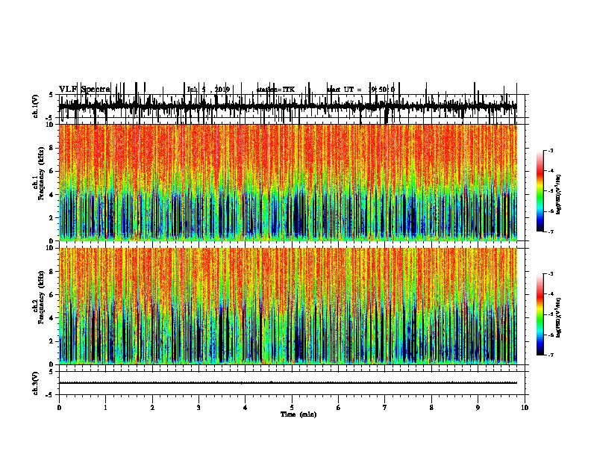Select the "station=ITK" header text
The image size is (591, 457).
276,90
